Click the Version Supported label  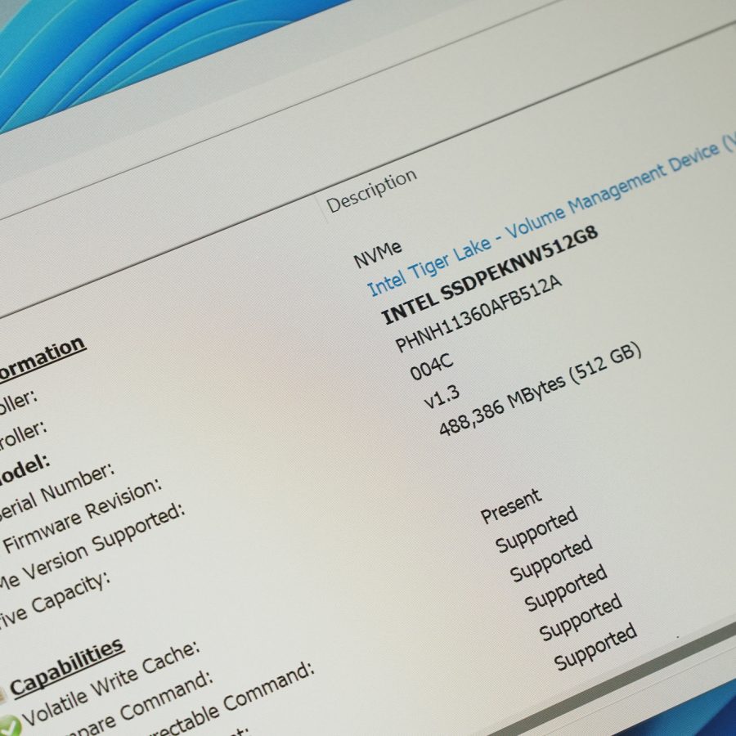pyautogui.click(x=92, y=547)
